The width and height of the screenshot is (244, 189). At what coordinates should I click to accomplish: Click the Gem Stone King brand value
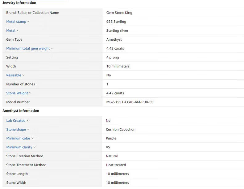pyautogui.click(x=119, y=13)
